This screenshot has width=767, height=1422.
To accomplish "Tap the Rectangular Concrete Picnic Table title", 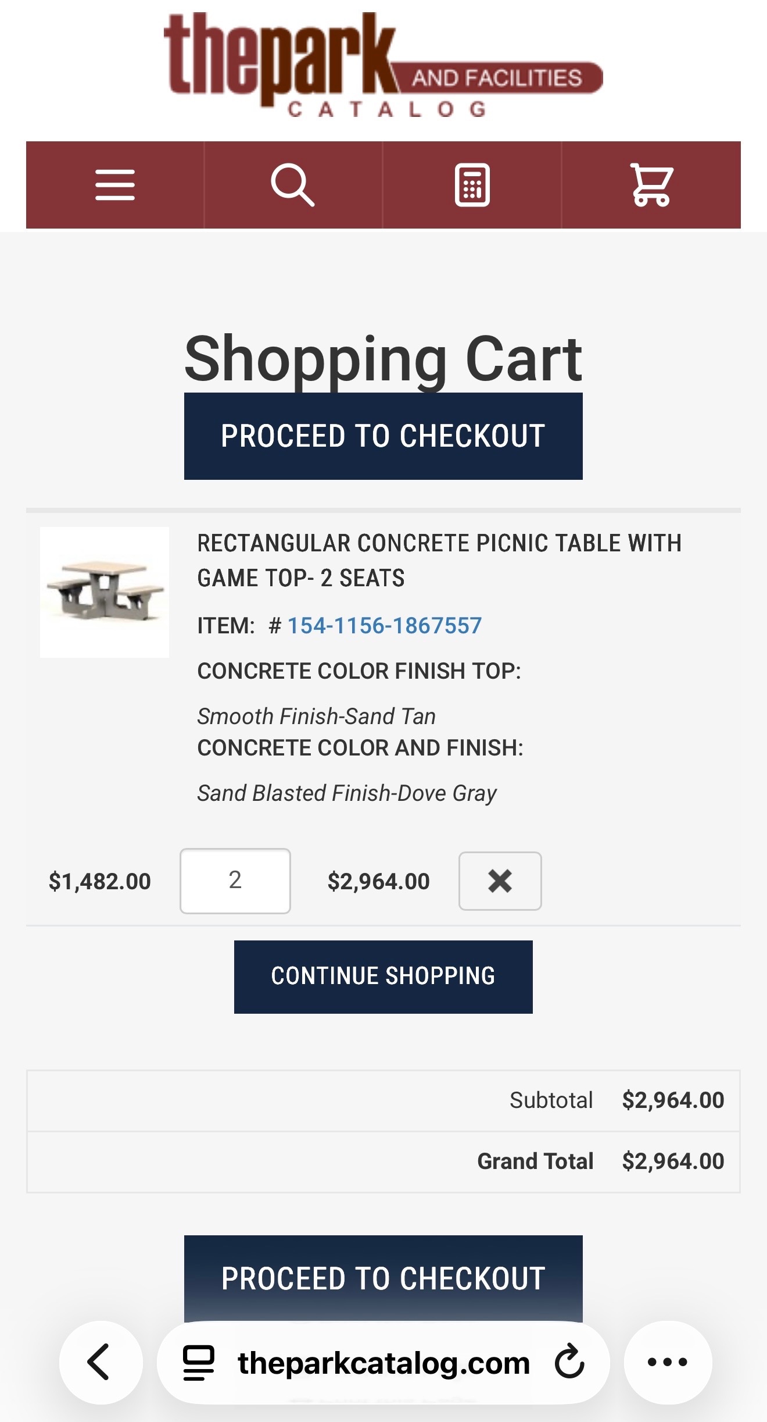I will tap(439, 560).
